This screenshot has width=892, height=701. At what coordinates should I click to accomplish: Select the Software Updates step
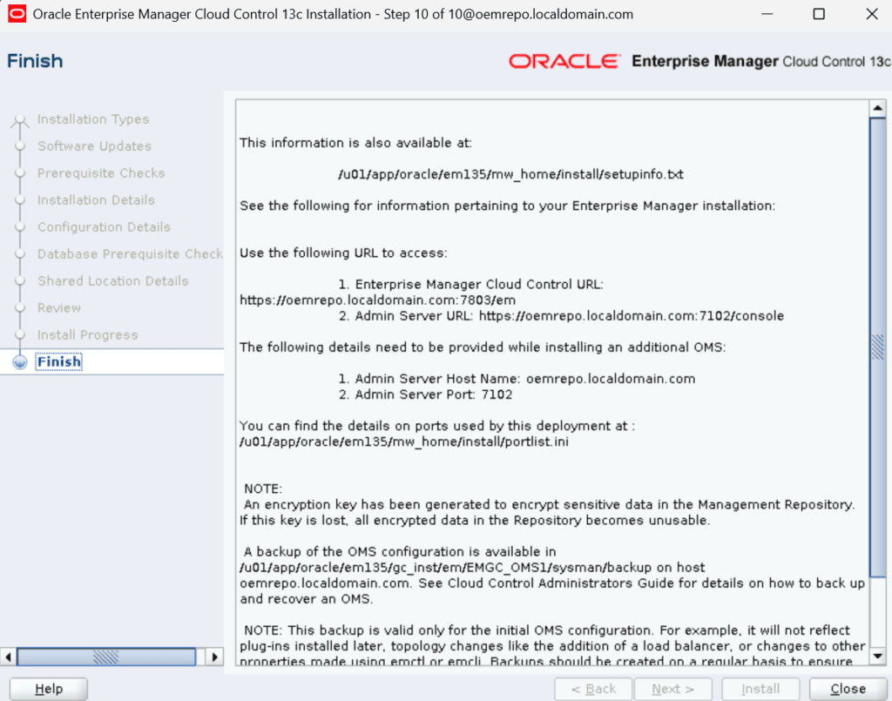pos(94,146)
